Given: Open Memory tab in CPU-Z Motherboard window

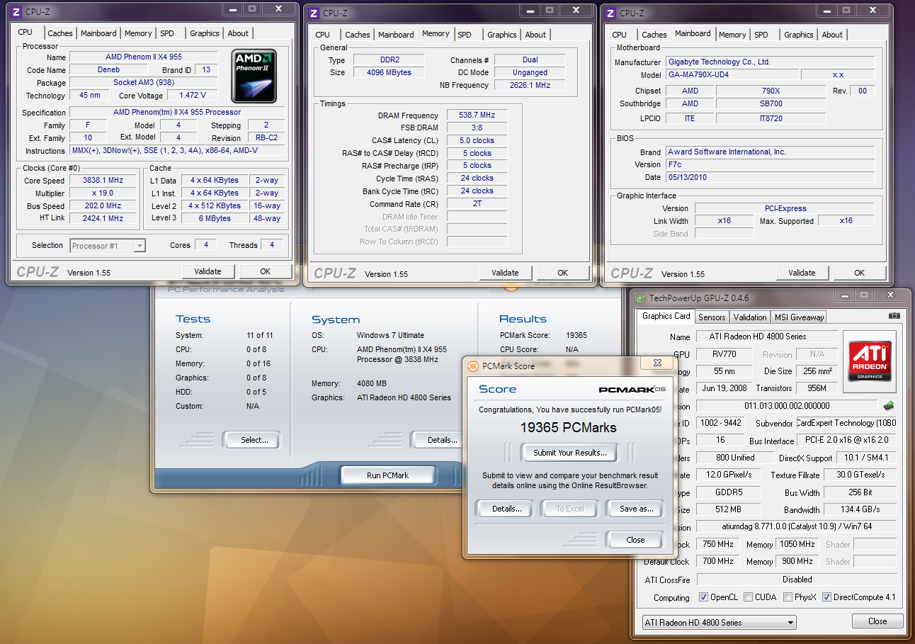Looking at the screenshot, I should (x=732, y=35).
